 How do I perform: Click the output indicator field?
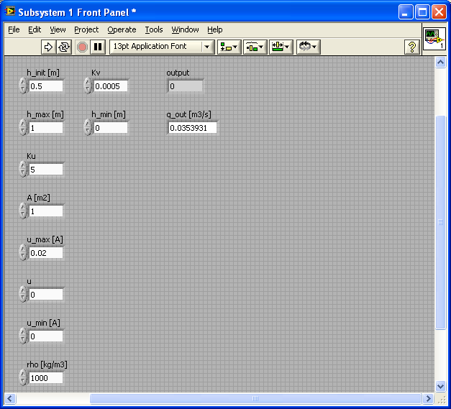[x=186, y=86]
